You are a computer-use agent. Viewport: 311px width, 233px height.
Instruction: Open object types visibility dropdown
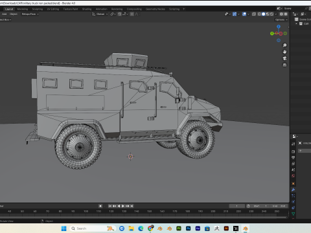[x=227, y=14]
